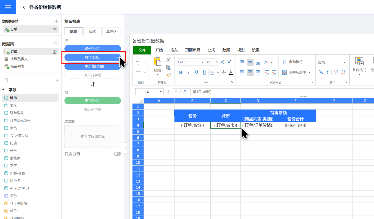Toggle 自动换行 text wrapping
Screen dimensions: 374x219
[x=293, y=62]
